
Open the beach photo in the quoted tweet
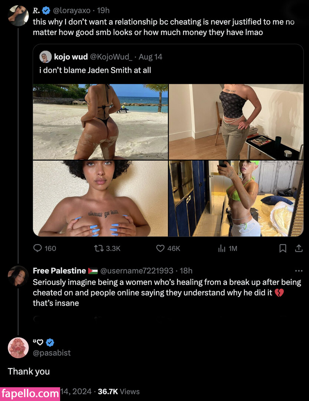pos(100,121)
